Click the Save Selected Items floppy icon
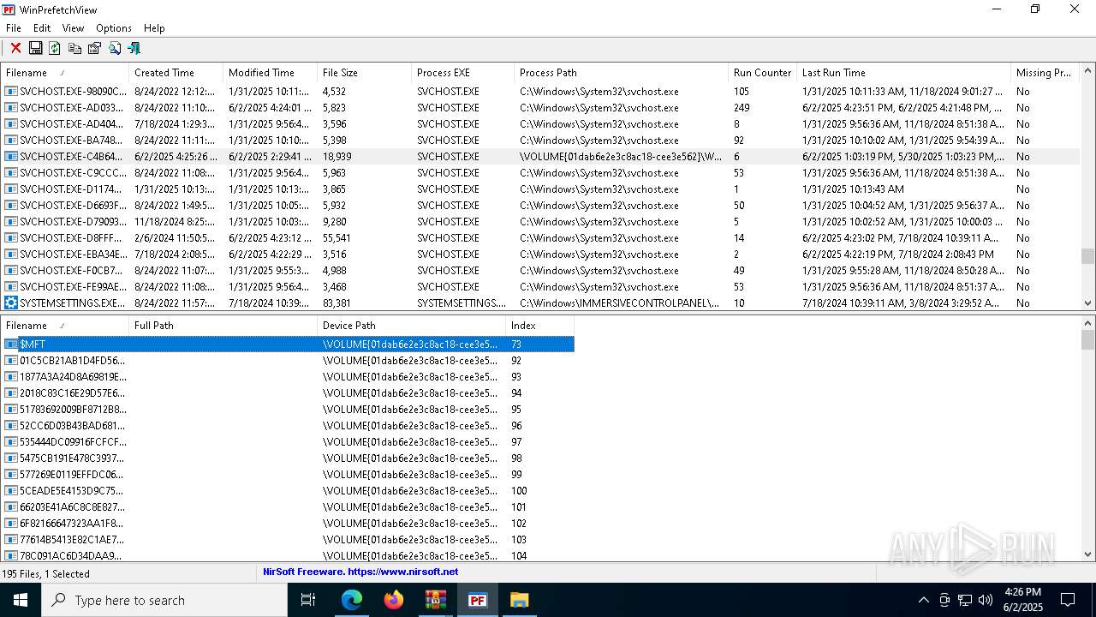1096x617 pixels. 35,48
